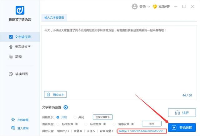Preview 标准女声 with its speaker icon
200x136 pixels.
tap(77, 124)
